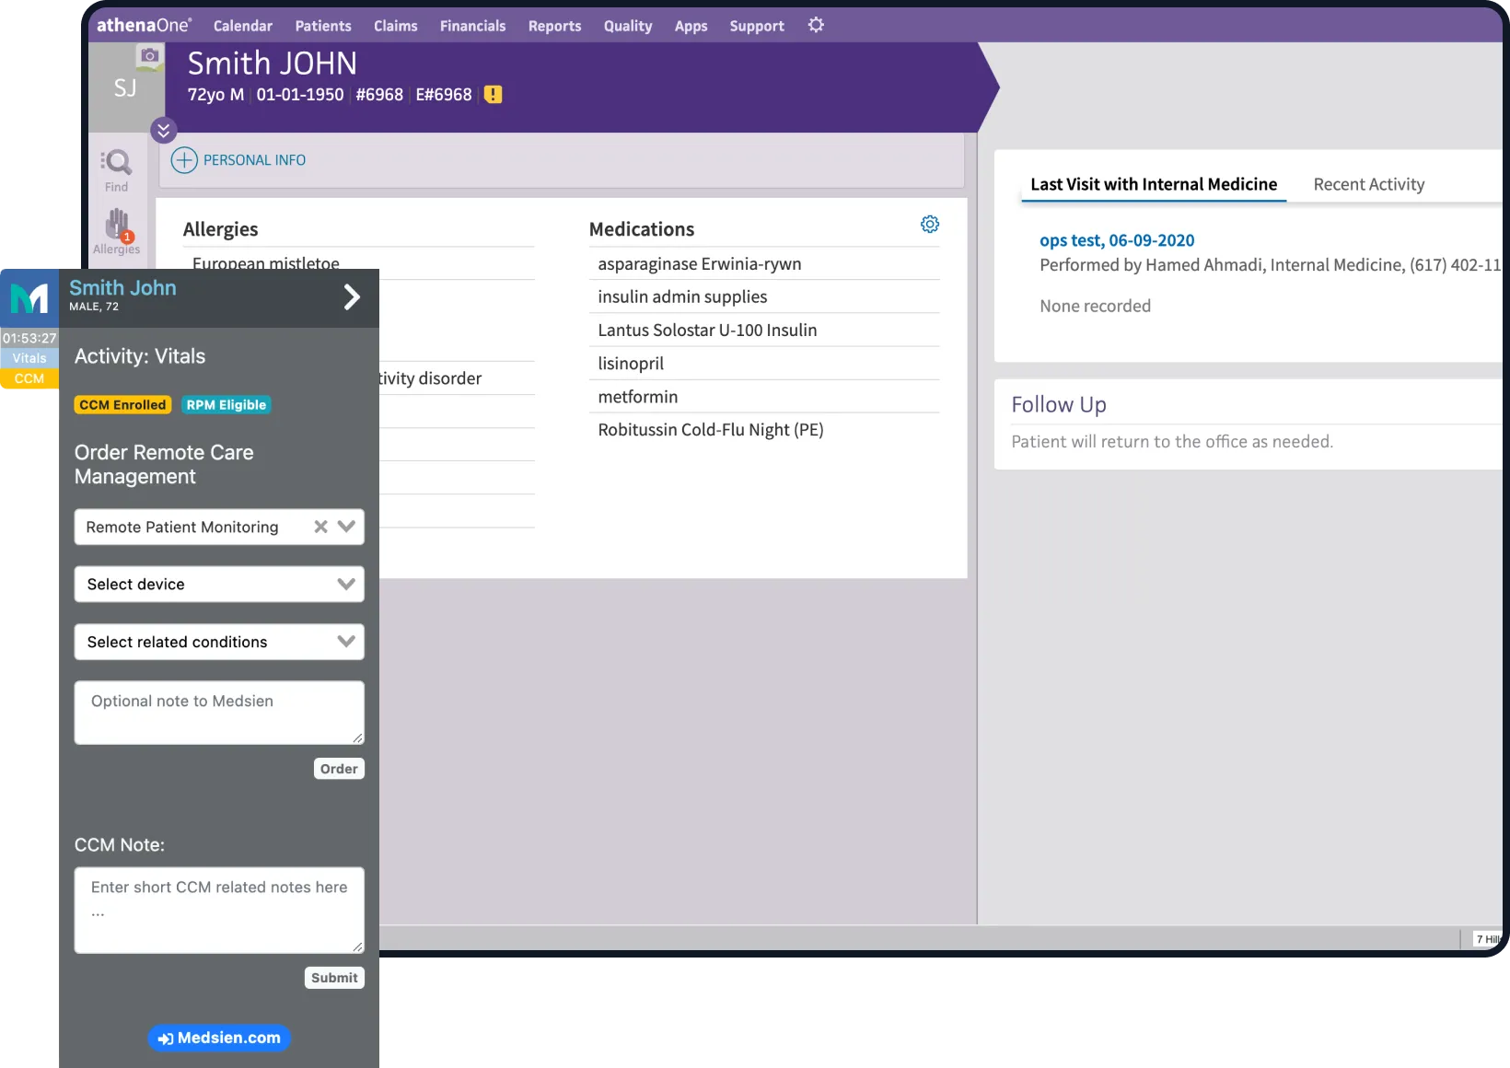The height and width of the screenshot is (1068, 1510).
Task: Open the Financials menu
Action: point(473,26)
